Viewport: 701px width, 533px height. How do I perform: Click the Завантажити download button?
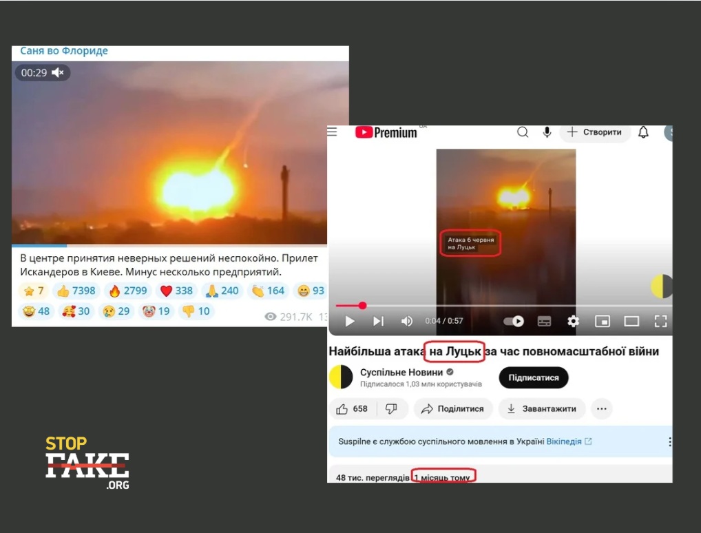click(x=543, y=408)
